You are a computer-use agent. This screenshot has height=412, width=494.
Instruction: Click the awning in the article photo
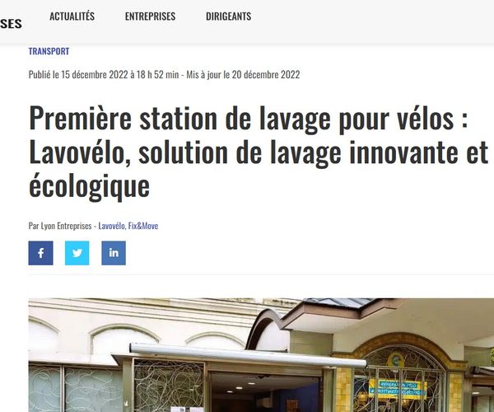(x=249, y=355)
